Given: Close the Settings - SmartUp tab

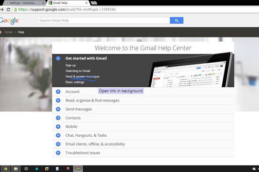Looking at the screenshot, I should tap(43, 3).
